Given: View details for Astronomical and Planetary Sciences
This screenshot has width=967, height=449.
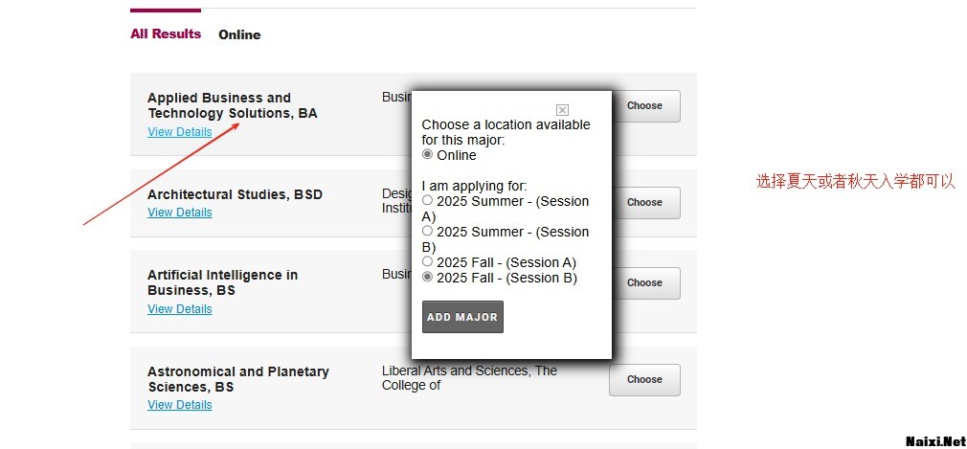Looking at the screenshot, I should pyautogui.click(x=180, y=405).
